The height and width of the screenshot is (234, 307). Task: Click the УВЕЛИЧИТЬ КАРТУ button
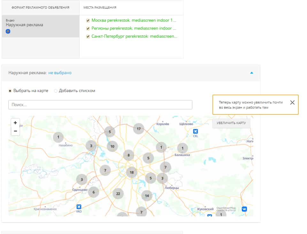point(231,123)
